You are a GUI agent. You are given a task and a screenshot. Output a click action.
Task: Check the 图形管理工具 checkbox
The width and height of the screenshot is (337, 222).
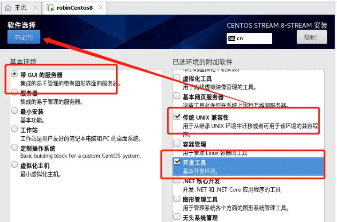coord(177,198)
